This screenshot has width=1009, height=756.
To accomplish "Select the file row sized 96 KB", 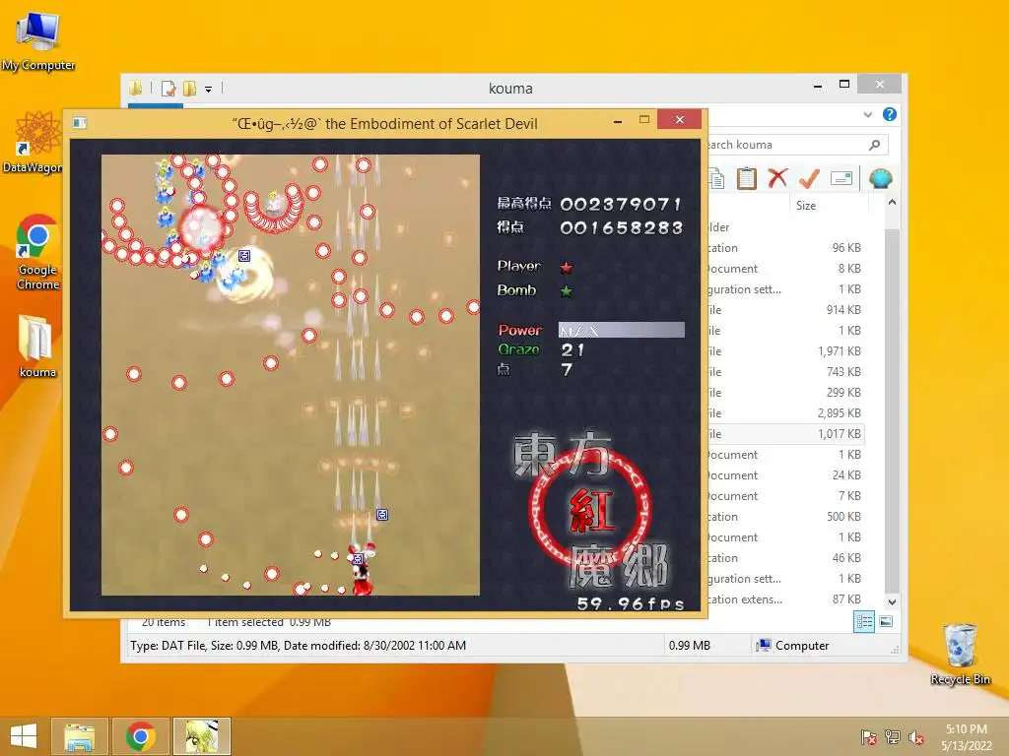I will [785, 248].
